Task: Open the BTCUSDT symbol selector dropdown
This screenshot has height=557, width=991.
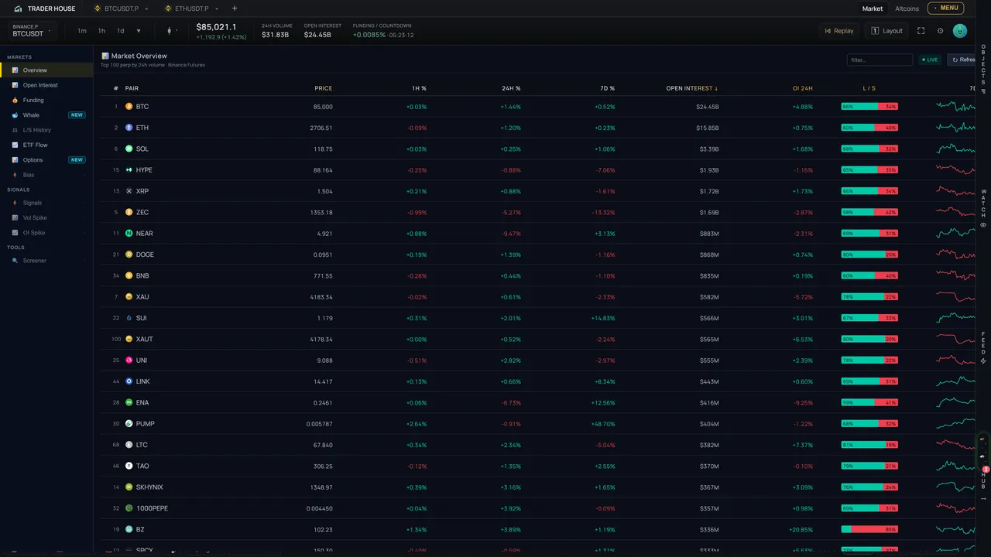Action: [x=32, y=31]
